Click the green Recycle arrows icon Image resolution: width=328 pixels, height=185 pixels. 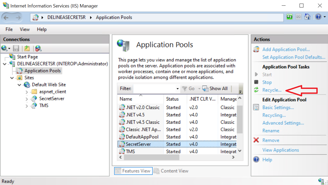tap(256, 90)
